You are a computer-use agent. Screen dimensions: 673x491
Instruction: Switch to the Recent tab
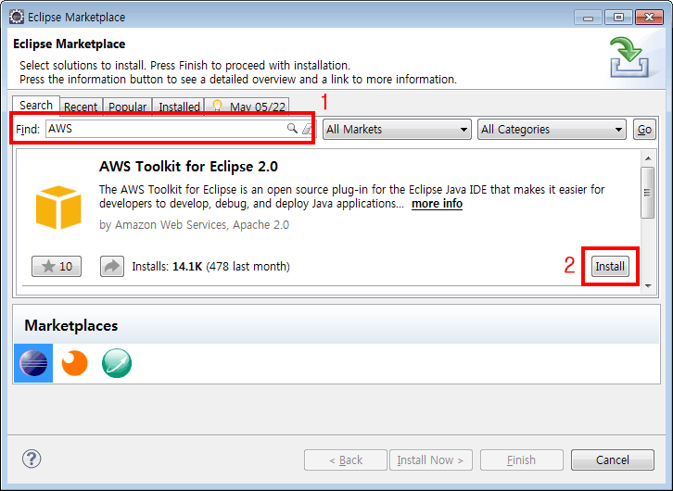[x=81, y=107]
